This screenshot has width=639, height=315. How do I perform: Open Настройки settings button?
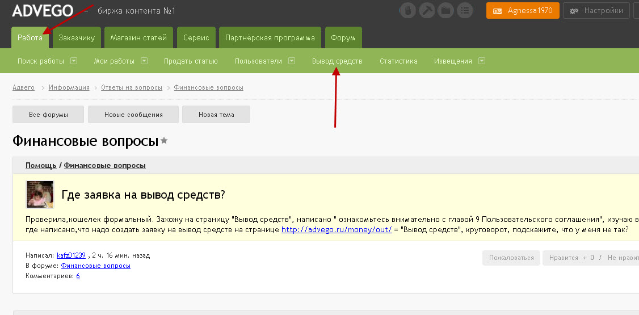[x=597, y=10]
